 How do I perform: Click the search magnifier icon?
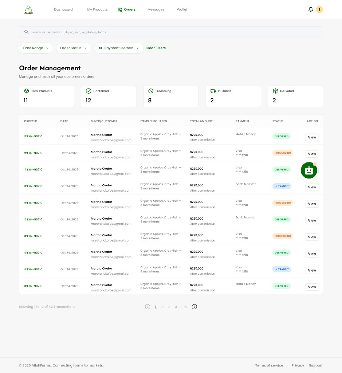26,32
